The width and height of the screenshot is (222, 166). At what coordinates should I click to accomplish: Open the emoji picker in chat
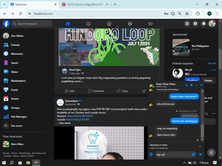[193, 154]
